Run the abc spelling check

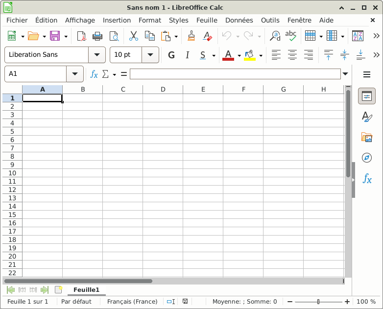pyautogui.click(x=290, y=36)
